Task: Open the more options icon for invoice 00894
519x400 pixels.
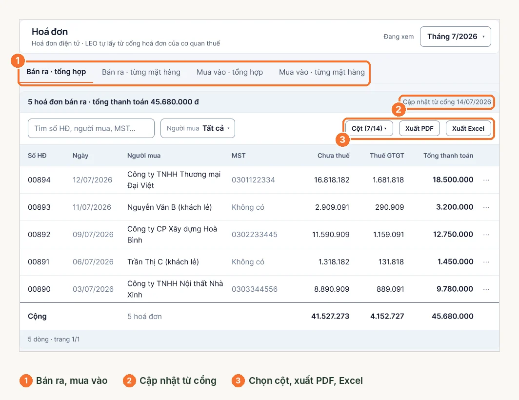Action: pos(486,180)
